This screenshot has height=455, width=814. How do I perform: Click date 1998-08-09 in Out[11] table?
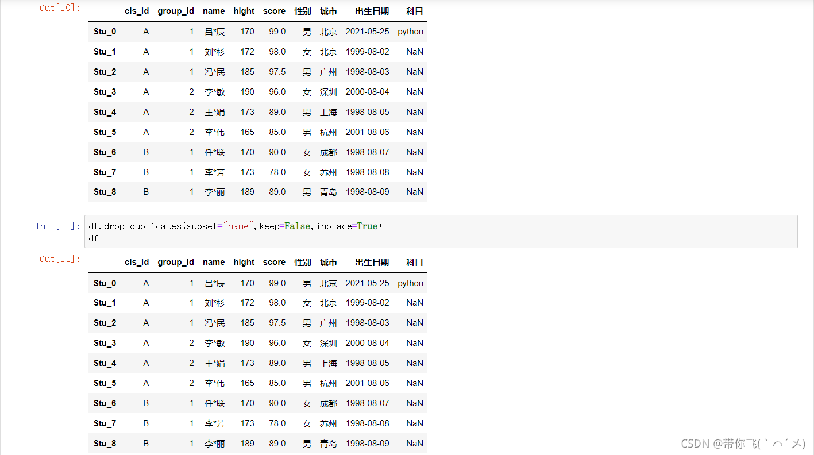368,444
